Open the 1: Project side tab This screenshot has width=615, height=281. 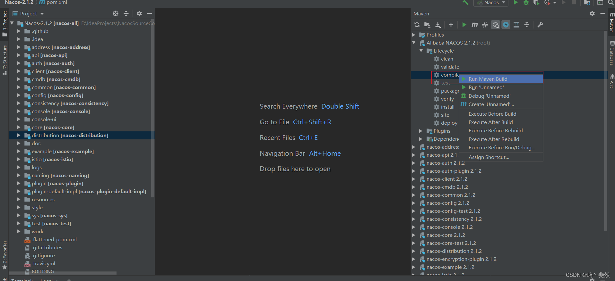tap(4, 23)
